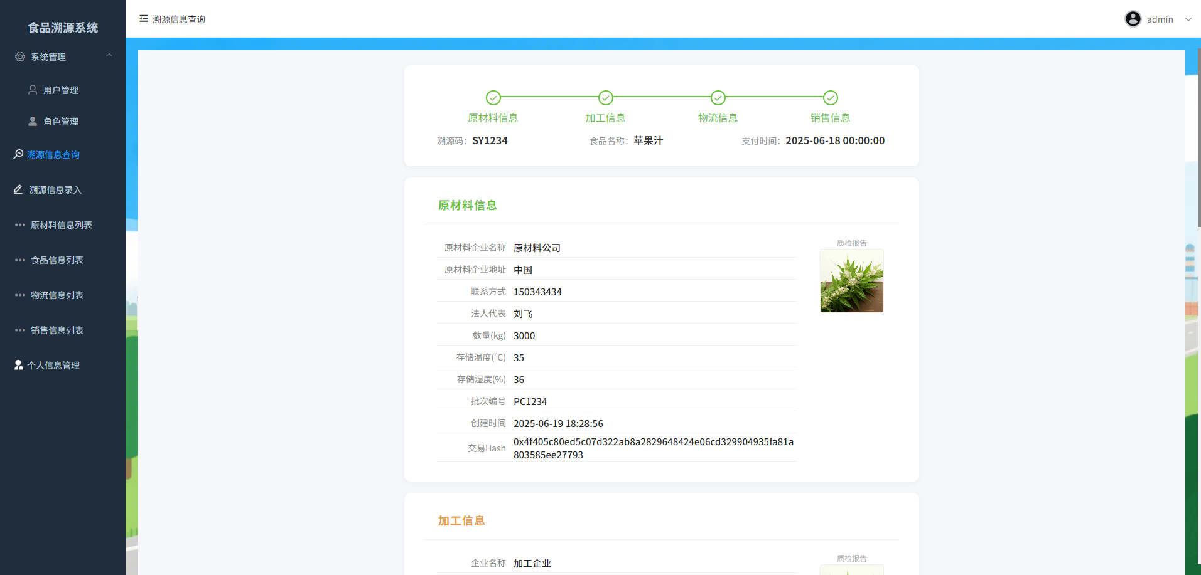Click the payment time 2025-06-18 00:00:00
Image resolution: width=1201 pixels, height=575 pixels.
tap(835, 141)
